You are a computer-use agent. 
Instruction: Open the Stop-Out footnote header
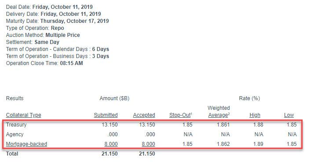click(181, 115)
